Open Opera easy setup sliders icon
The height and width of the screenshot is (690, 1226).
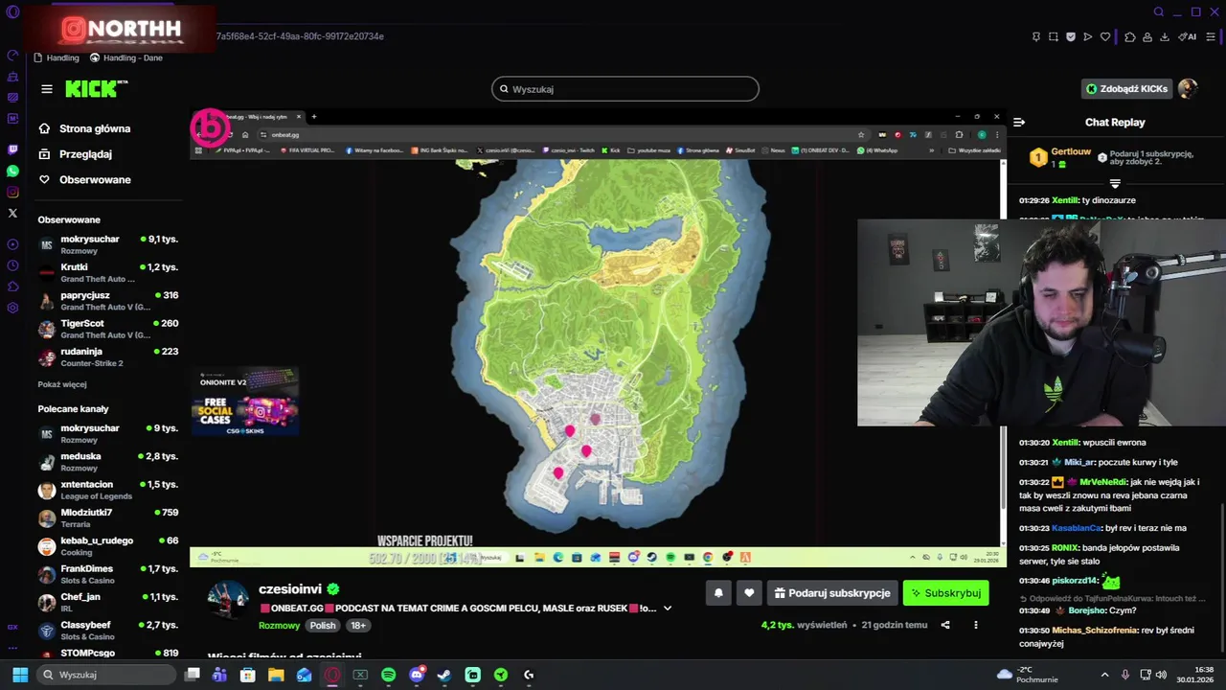pyautogui.click(x=1212, y=36)
